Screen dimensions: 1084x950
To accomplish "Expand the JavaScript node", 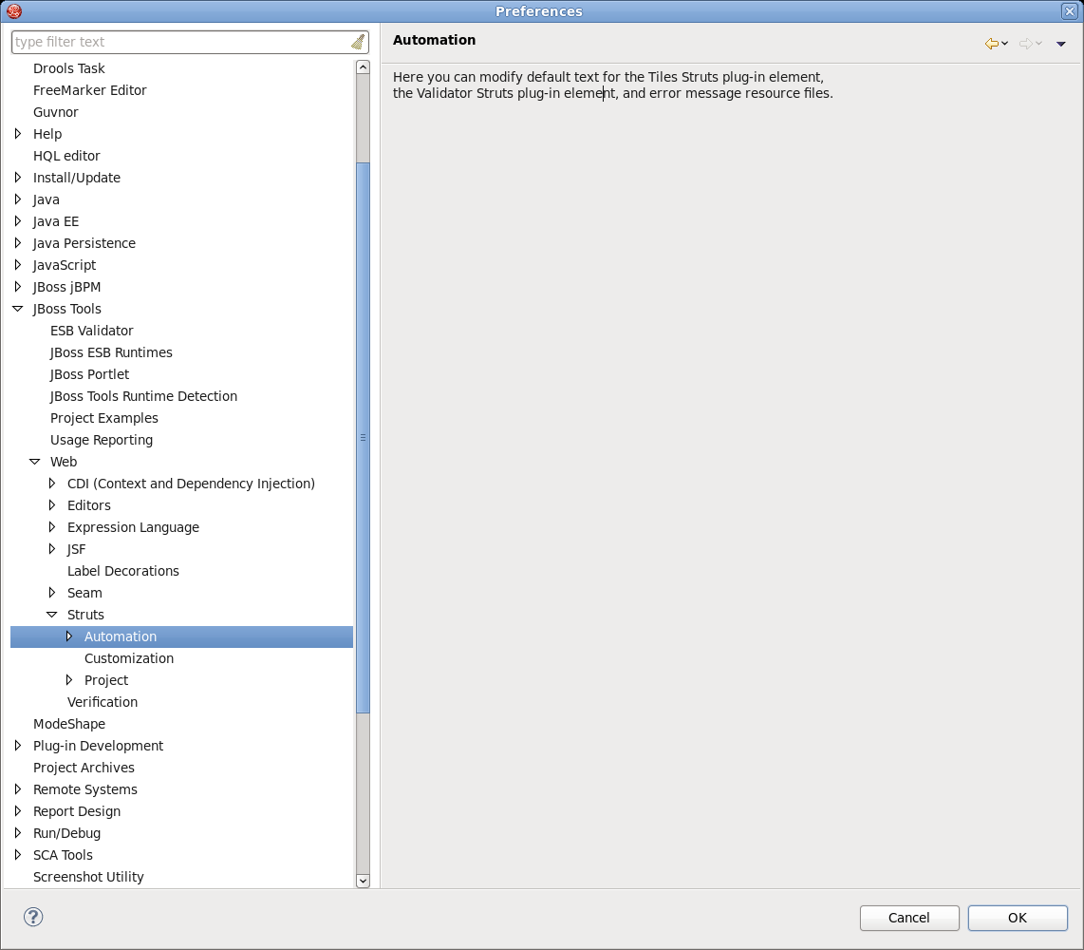I will click(18, 265).
